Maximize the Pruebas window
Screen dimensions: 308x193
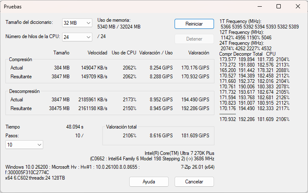[x=279, y=6]
